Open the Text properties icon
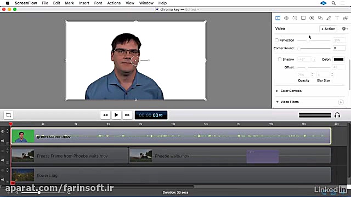 click(x=337, y=18)
